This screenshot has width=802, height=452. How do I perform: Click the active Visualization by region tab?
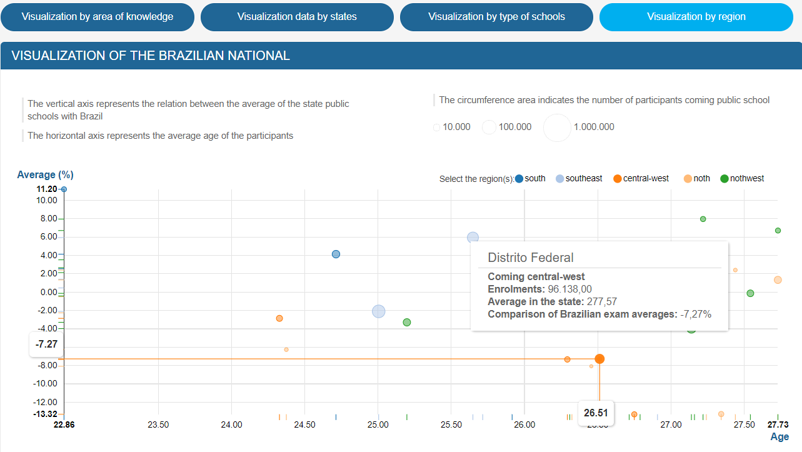click(x=696, y=17)
